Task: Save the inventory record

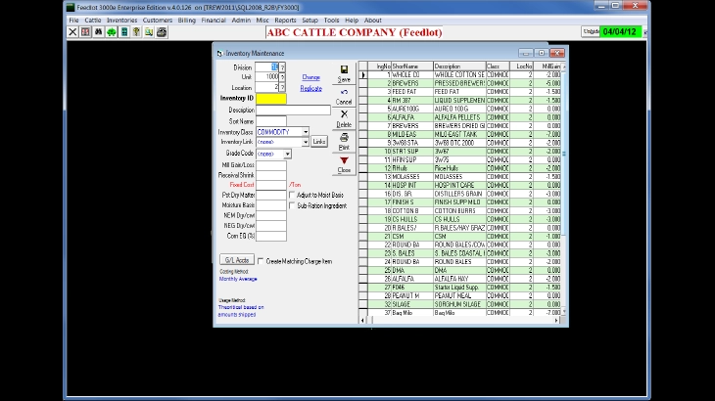Action: coord(344,73)
